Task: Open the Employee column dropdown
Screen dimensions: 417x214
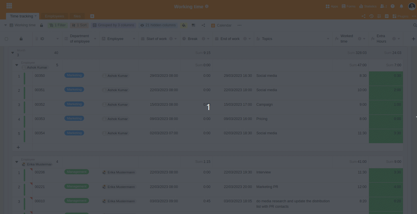Action: 134,39
